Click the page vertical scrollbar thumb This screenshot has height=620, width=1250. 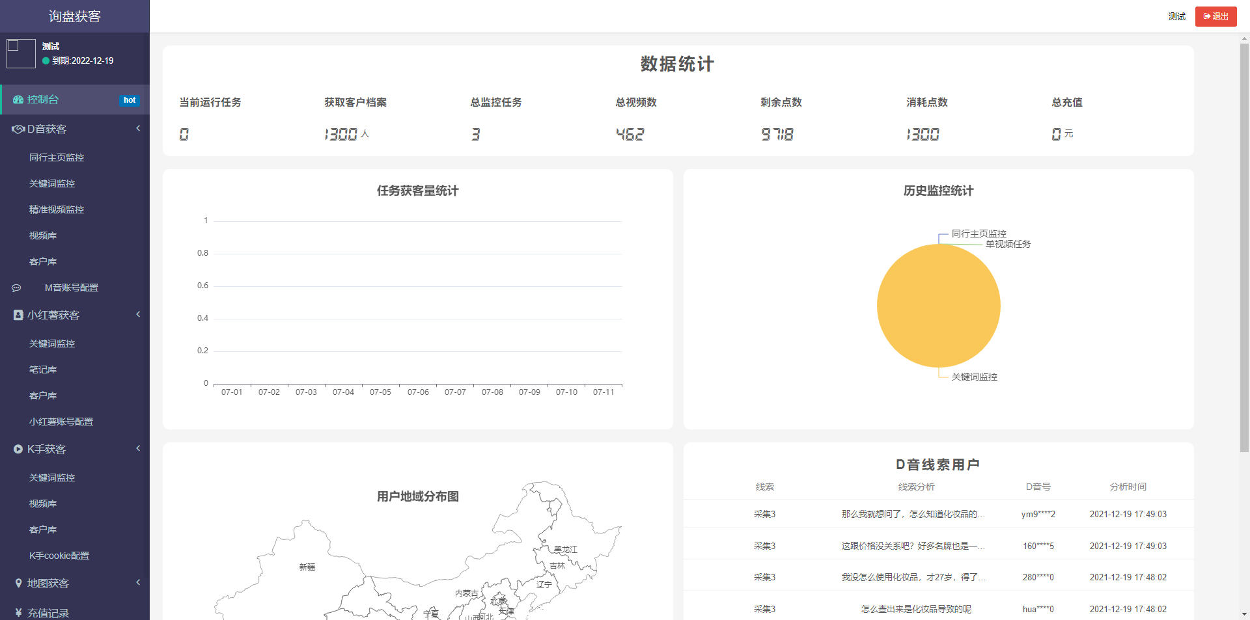tap(1244, 247)
